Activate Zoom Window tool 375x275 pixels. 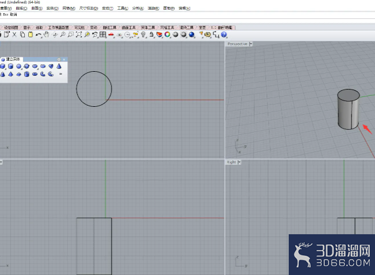71,34
